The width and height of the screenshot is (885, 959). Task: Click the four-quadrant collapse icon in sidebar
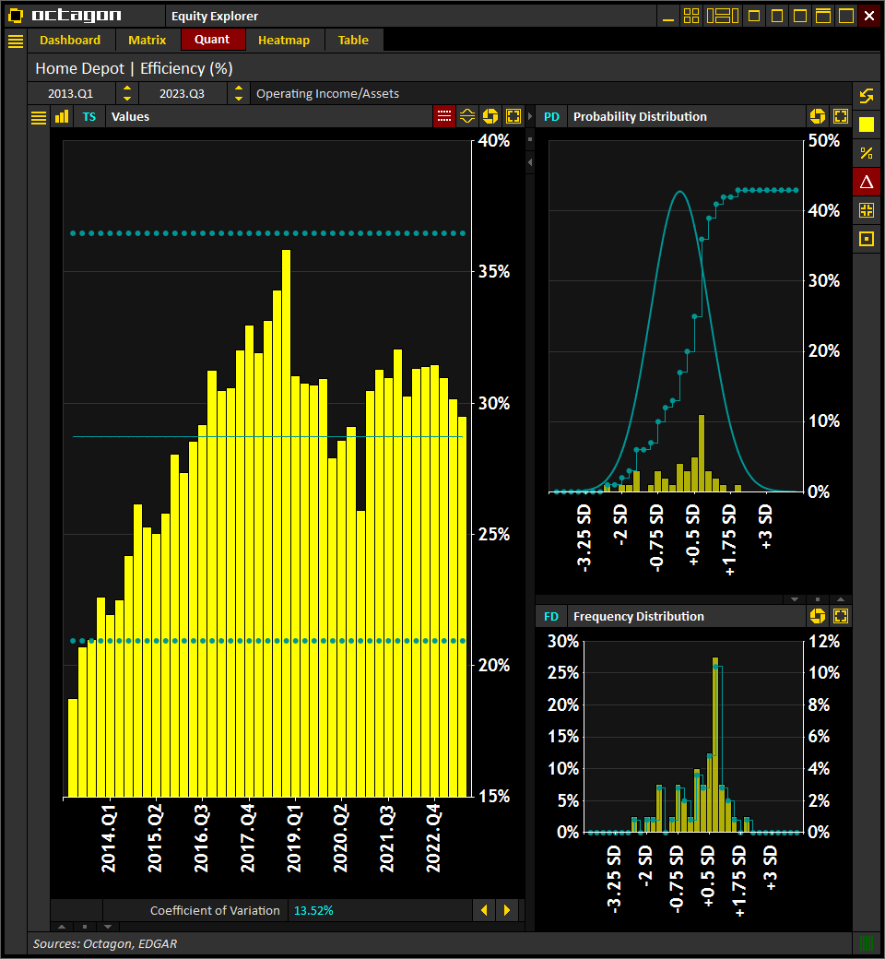(x=867, y=210)
